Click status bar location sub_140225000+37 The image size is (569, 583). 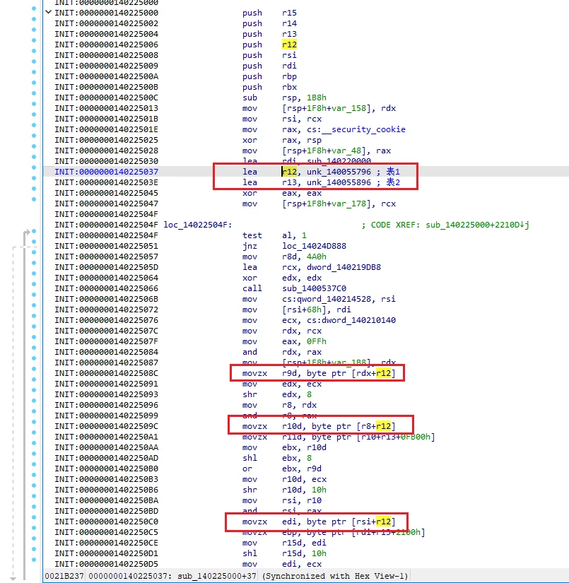point(217,577)
